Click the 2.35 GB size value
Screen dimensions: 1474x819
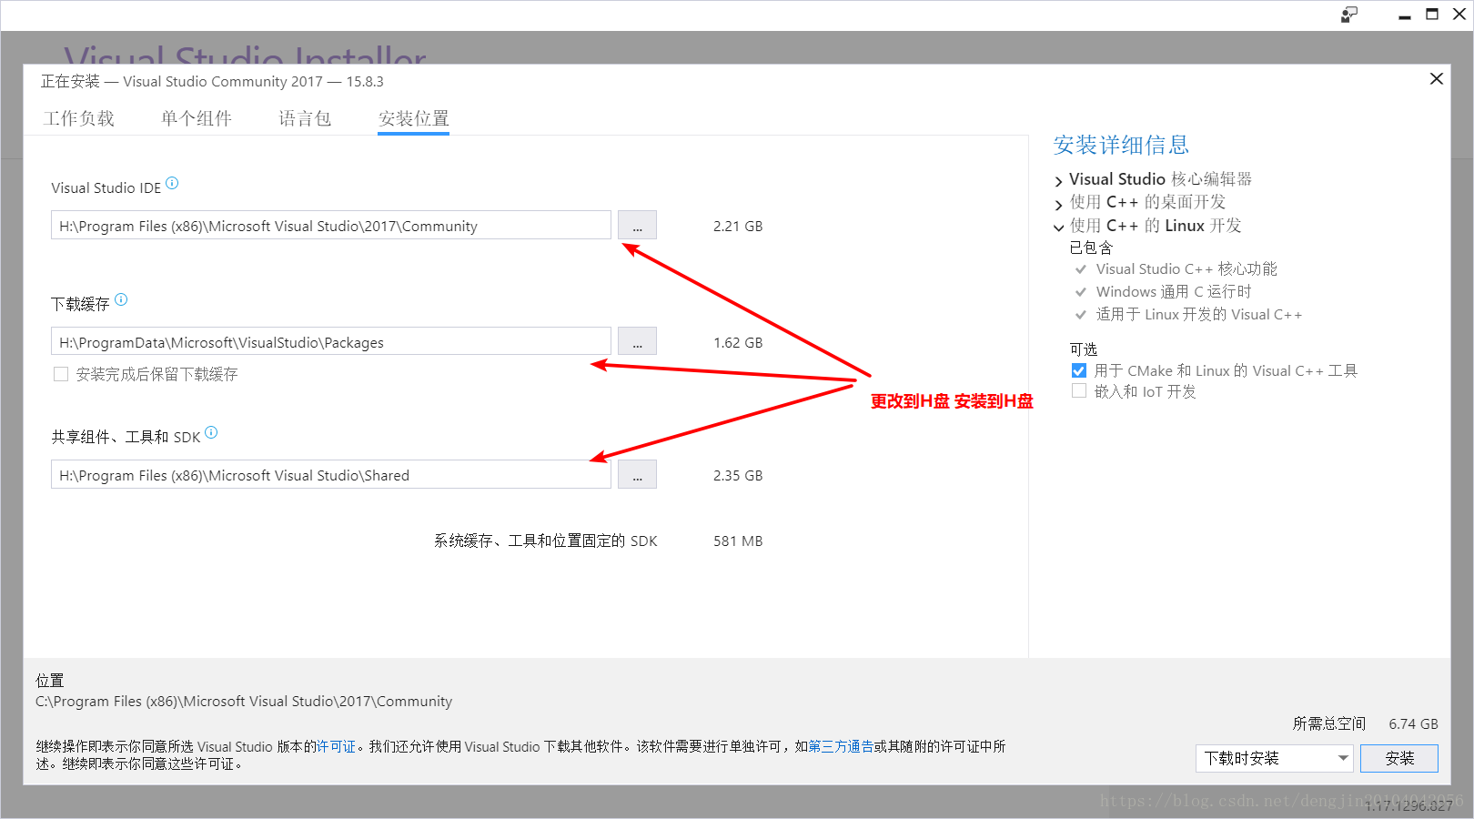pyautogui.click(x=738, y=475)
